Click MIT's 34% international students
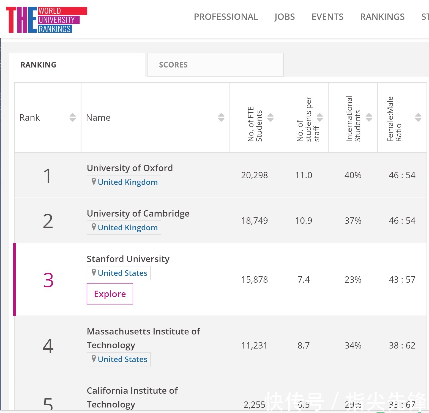Screen dimensions: 429x413 pyautogui.click(x=353, y=345)
